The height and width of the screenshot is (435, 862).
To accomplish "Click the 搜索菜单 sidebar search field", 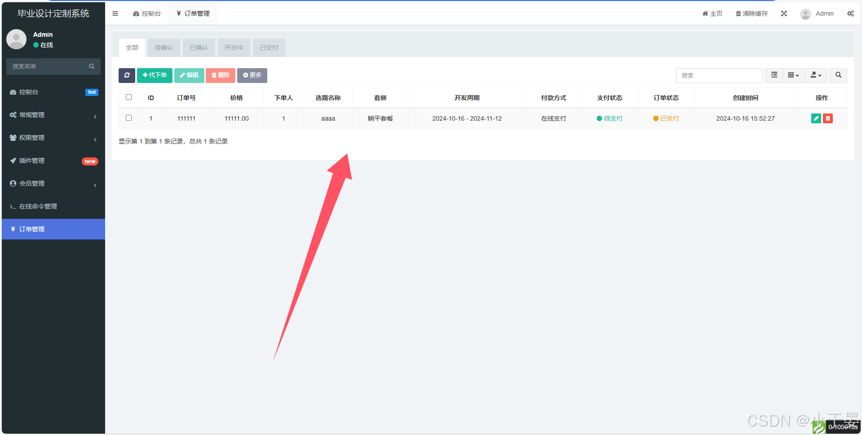I will pos(47,66).
